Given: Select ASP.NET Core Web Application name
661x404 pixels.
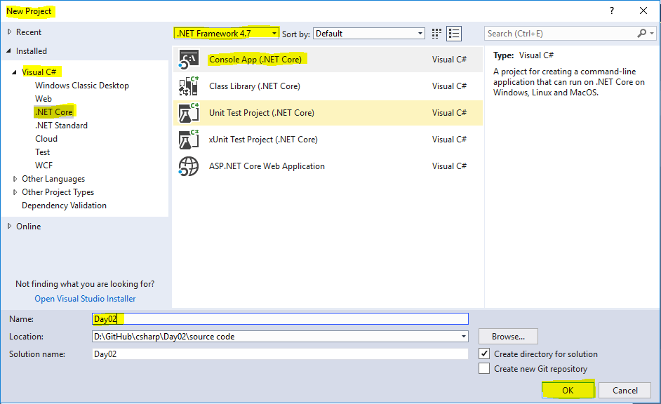Looking at the screenshot, I should (267, 166).
